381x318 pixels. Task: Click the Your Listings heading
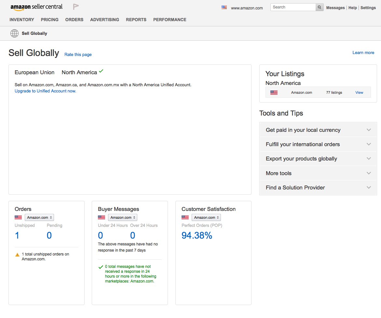pos(285,74)
